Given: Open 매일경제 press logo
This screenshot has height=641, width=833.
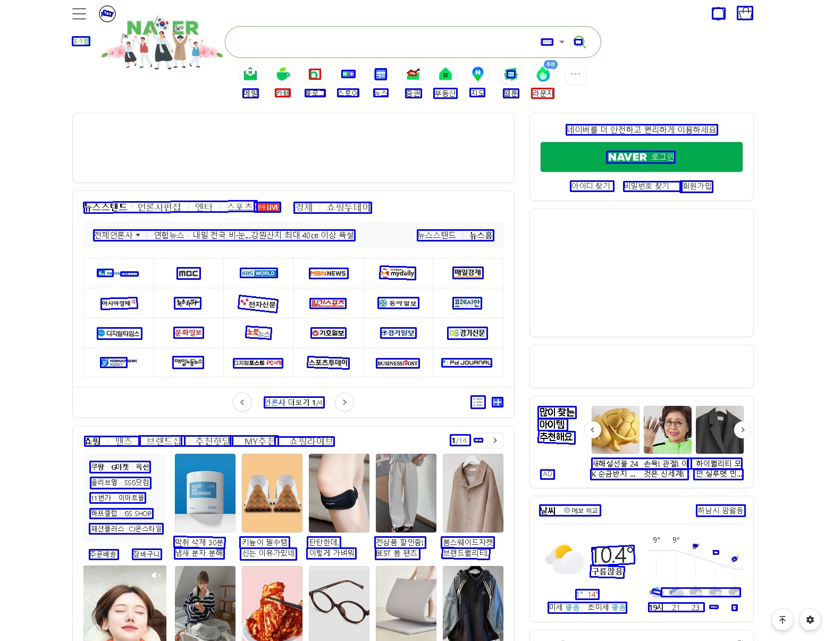Looking at the screenshot, I should click(x=468, y=273).
